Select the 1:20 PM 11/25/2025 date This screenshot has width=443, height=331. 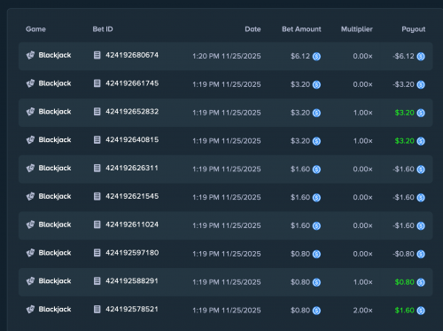[227, 56]
